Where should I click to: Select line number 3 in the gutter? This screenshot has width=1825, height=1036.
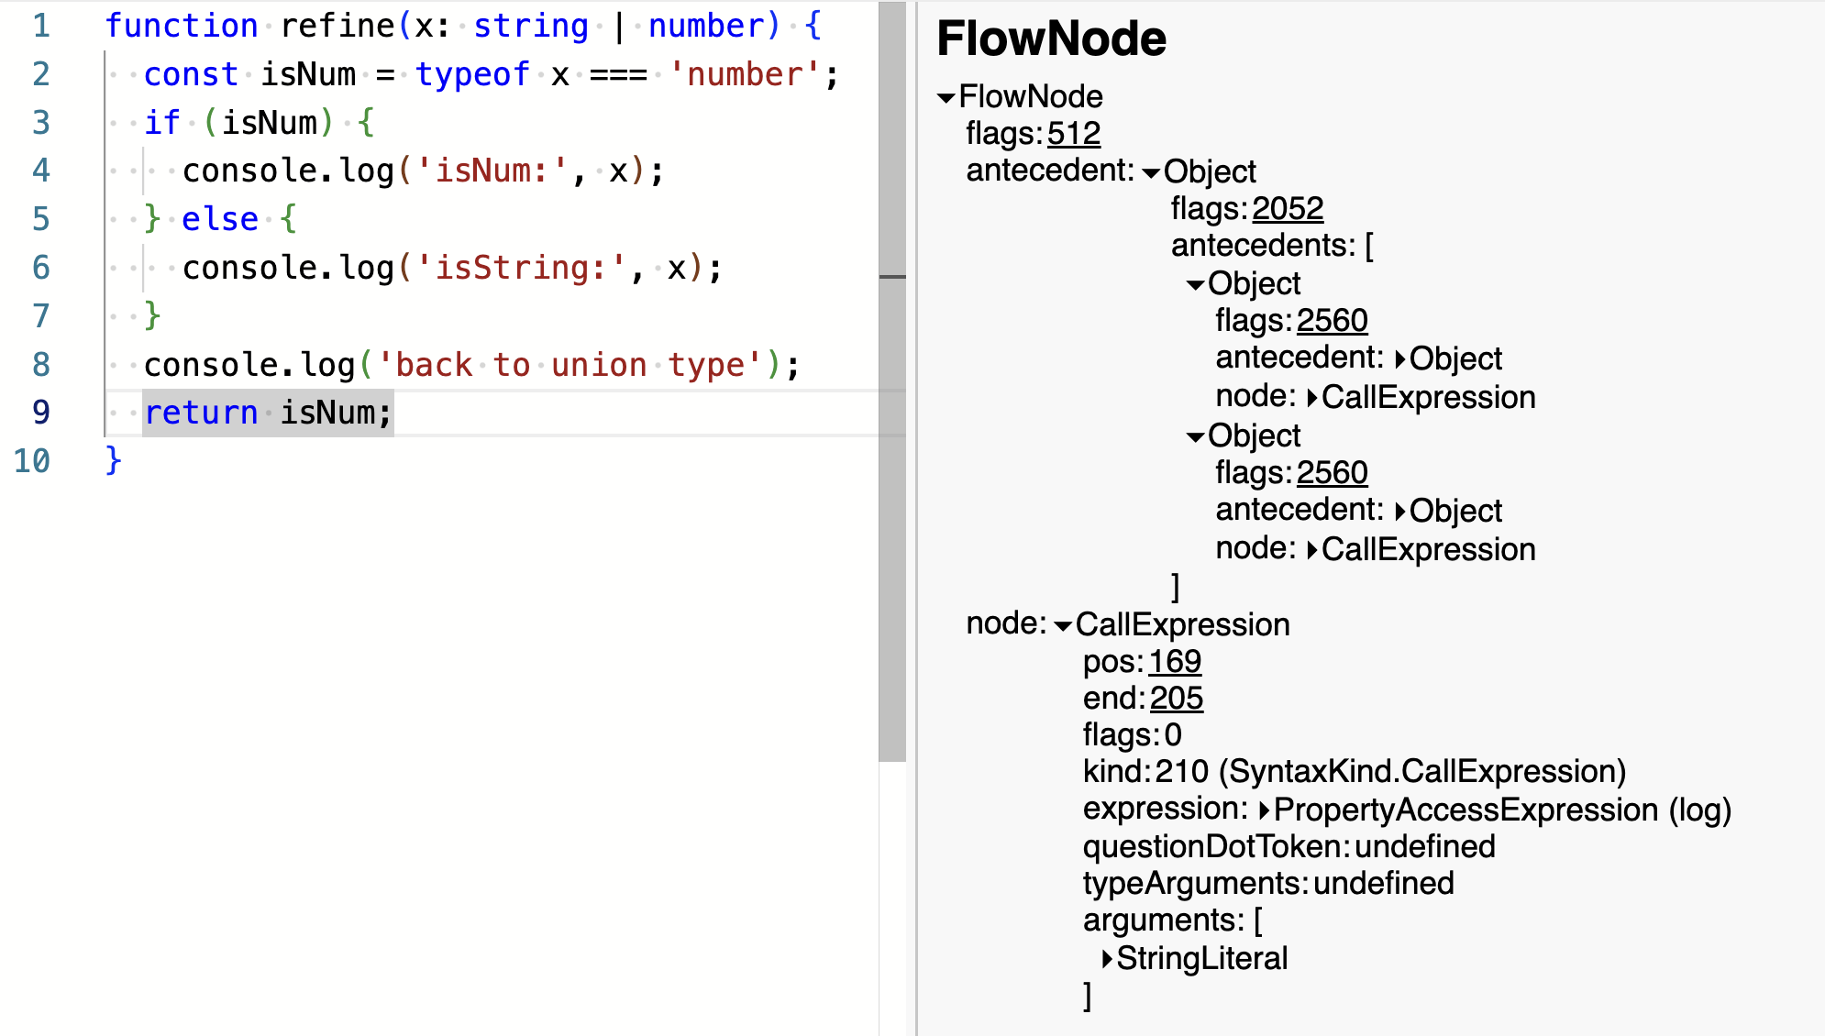(41, 123)
